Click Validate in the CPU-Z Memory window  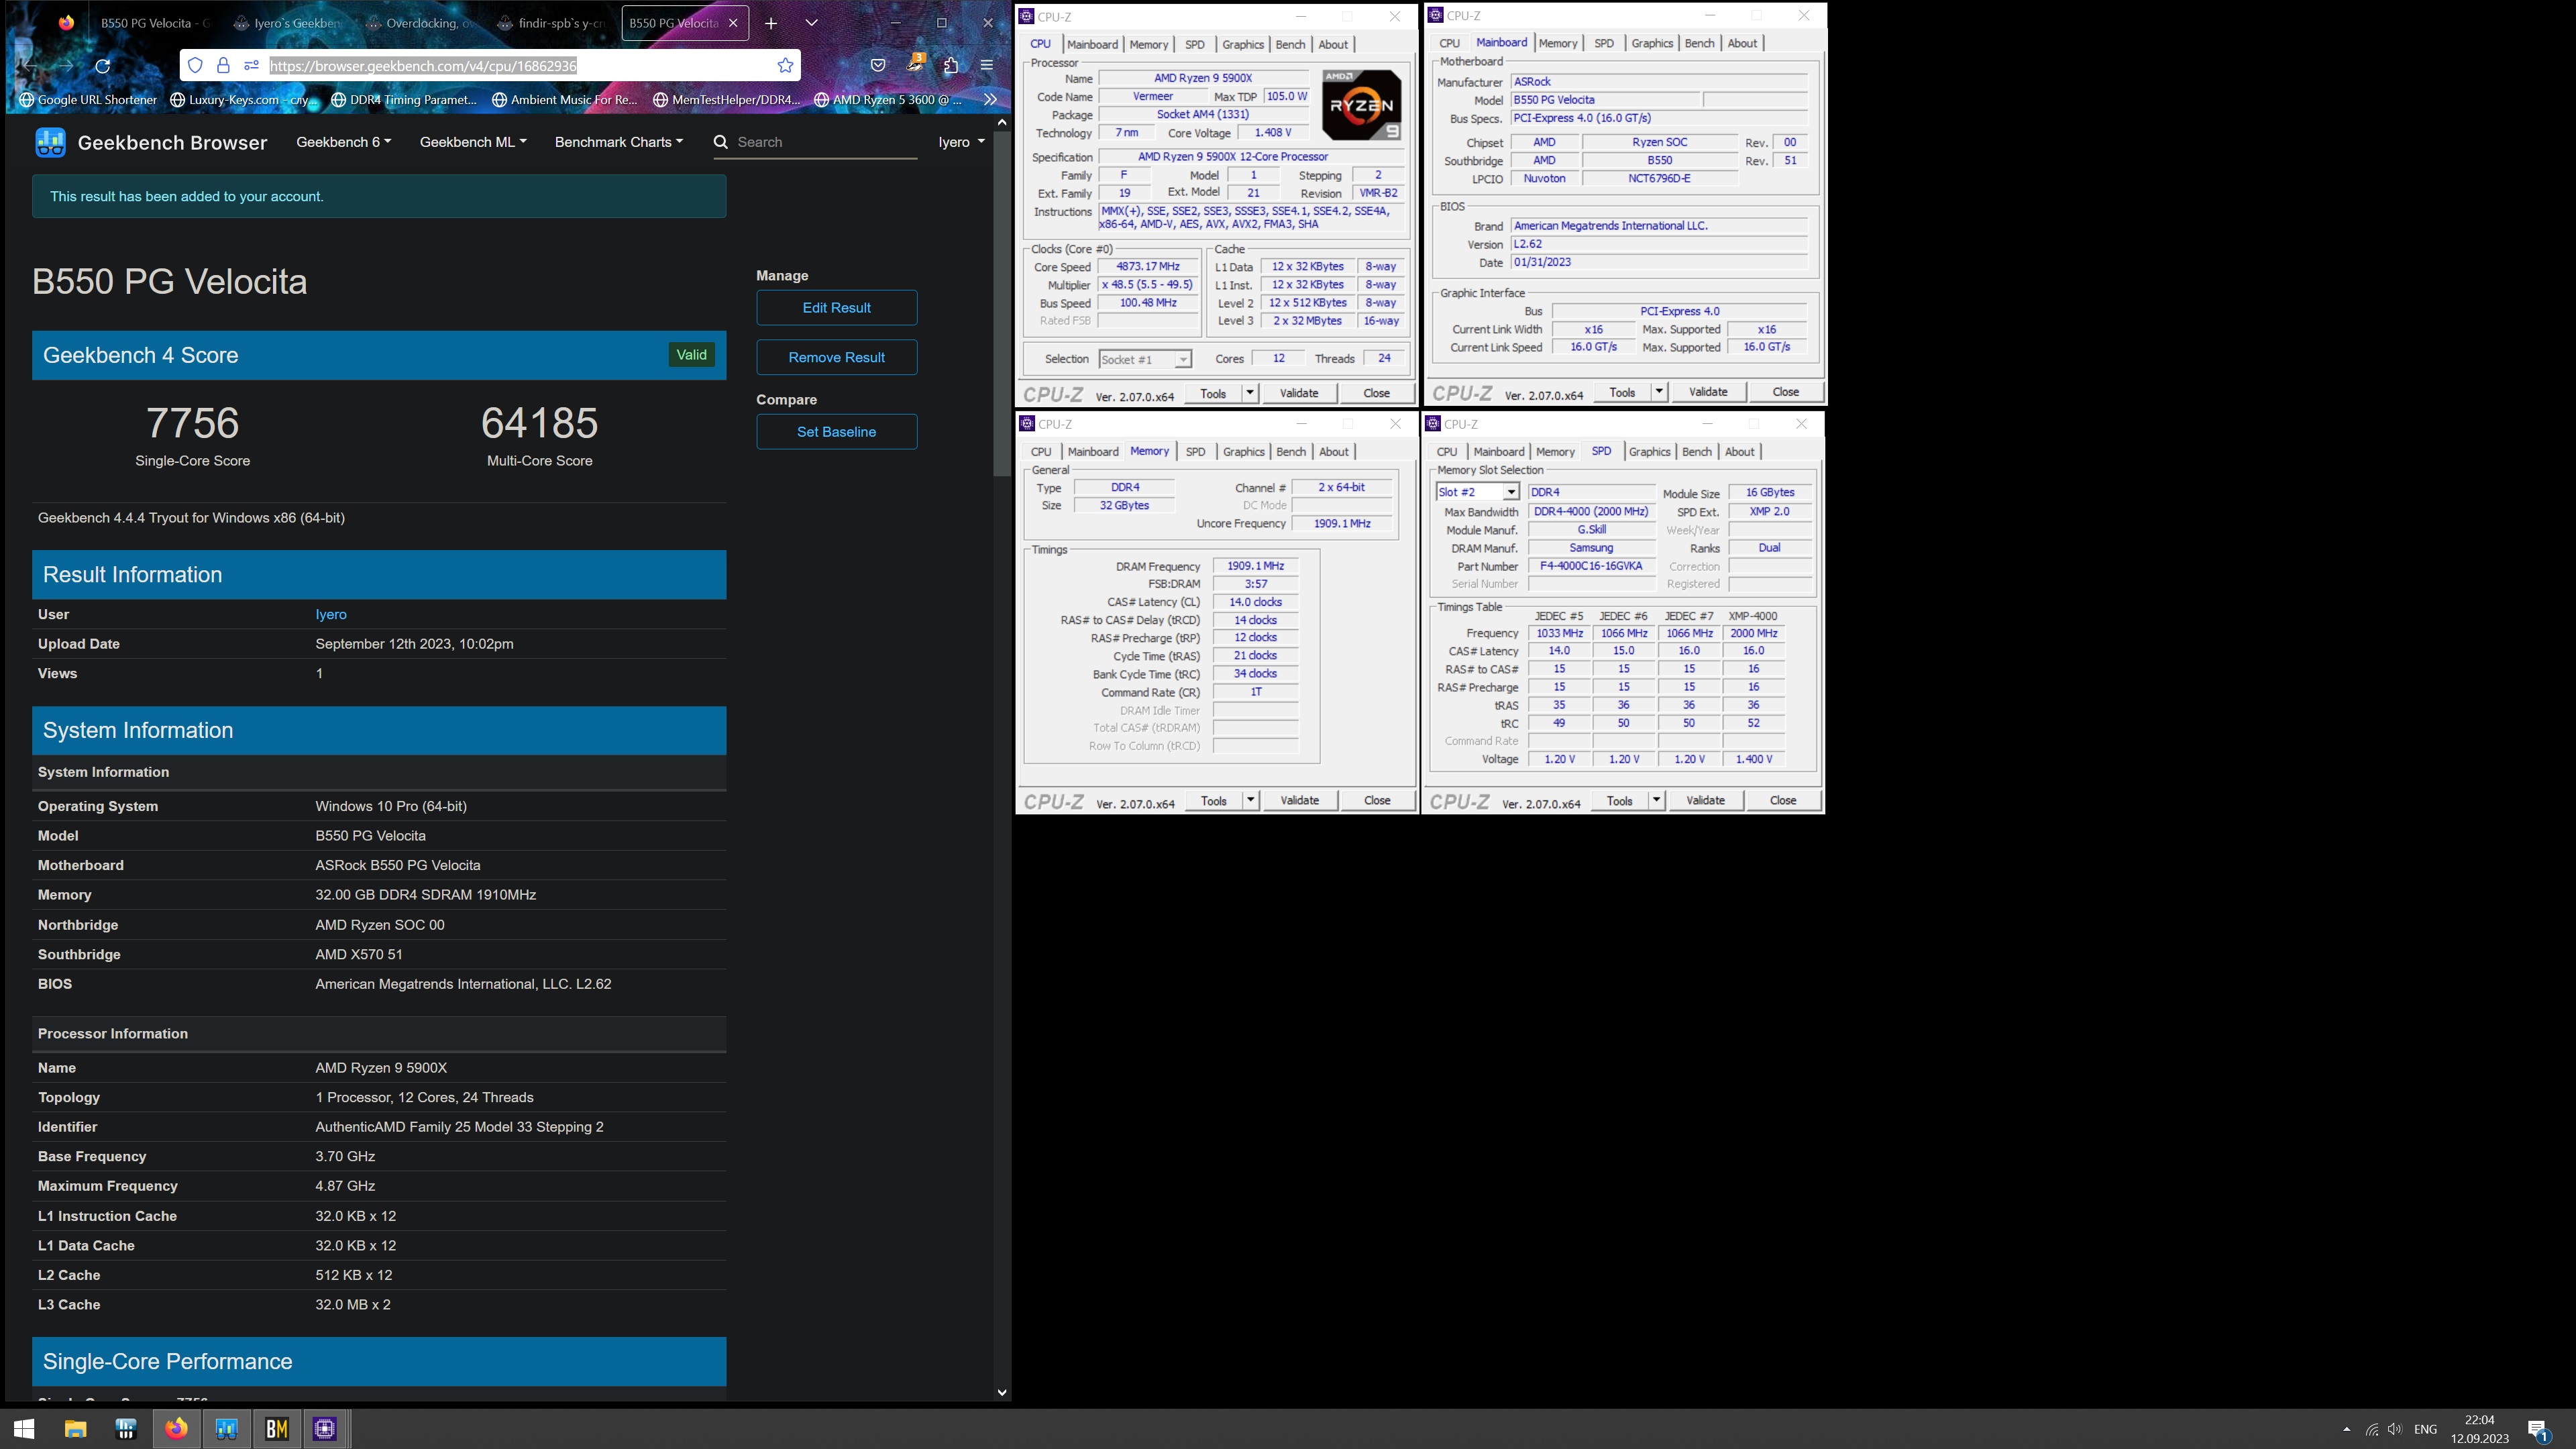[1299, 800]
